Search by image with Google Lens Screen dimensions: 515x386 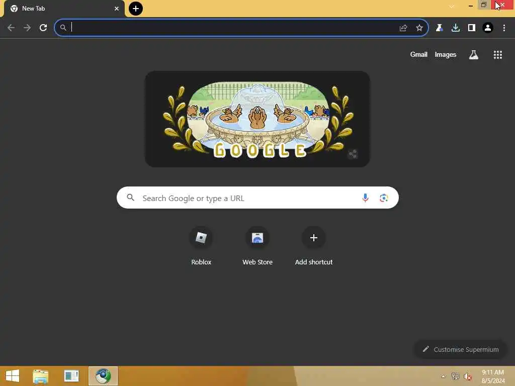(x=384, y=198)
